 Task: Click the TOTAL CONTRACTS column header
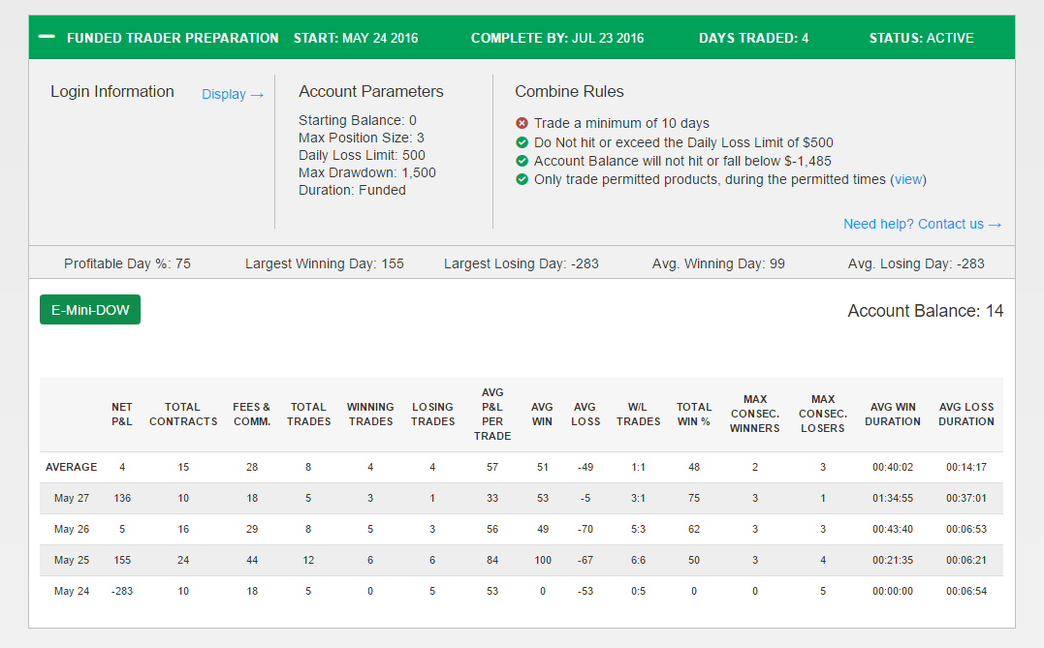(x=183, y=414)
